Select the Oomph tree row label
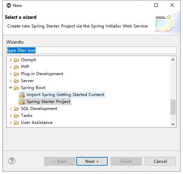This screenshot has width=183, height=174. (x=29, y=60)
